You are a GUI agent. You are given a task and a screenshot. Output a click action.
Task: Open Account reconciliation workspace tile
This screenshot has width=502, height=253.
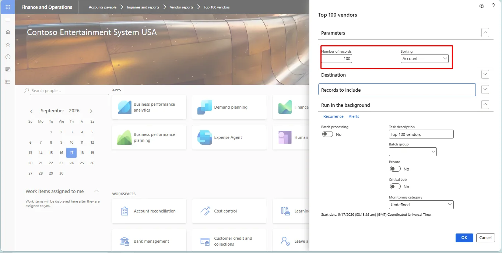click(149, 211)
